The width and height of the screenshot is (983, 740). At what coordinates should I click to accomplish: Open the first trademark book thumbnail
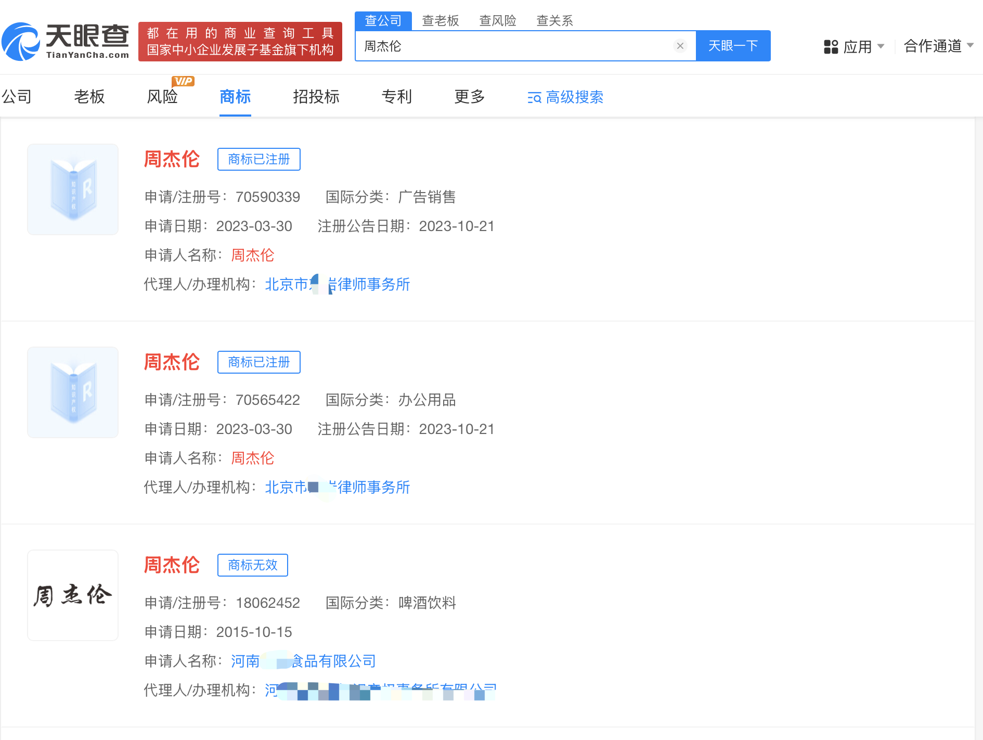[73, 189]
